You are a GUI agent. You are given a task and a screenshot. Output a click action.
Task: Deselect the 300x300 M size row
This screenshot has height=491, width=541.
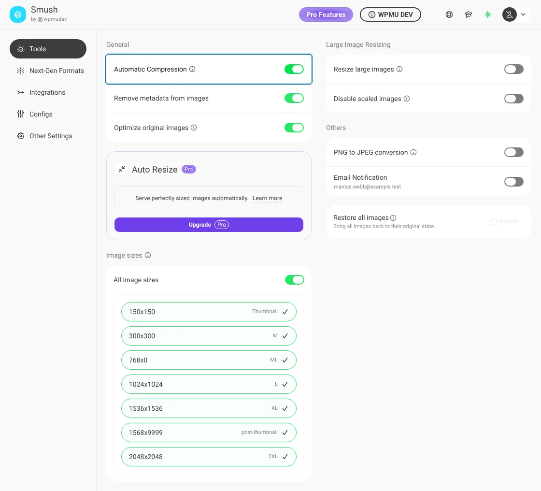point(209,336)
